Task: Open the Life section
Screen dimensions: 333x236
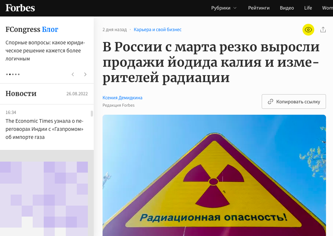Action: tap(308, 8)
